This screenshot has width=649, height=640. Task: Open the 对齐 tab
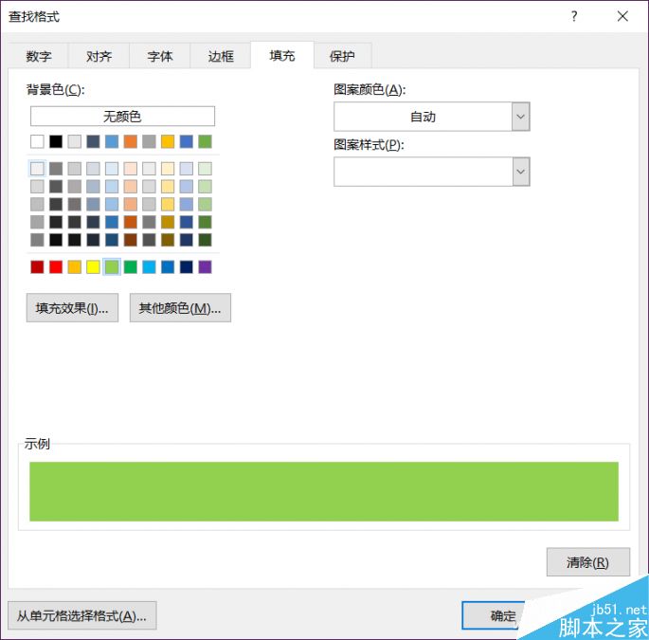pos(99,56)
